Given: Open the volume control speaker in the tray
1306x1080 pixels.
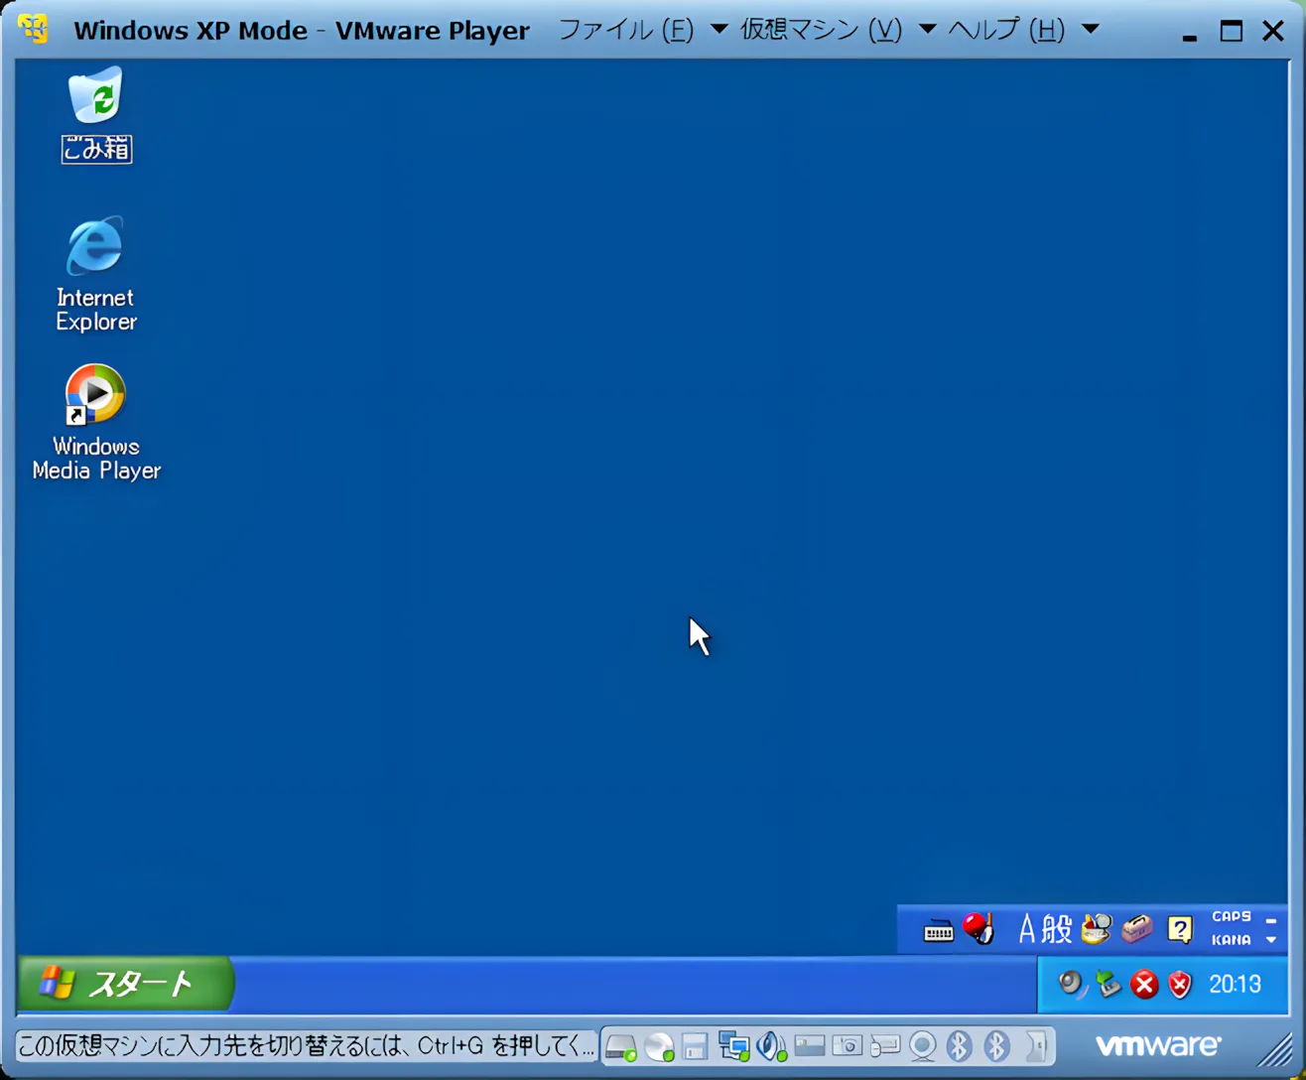Looking at the screenshot, I should [1070, 984].
